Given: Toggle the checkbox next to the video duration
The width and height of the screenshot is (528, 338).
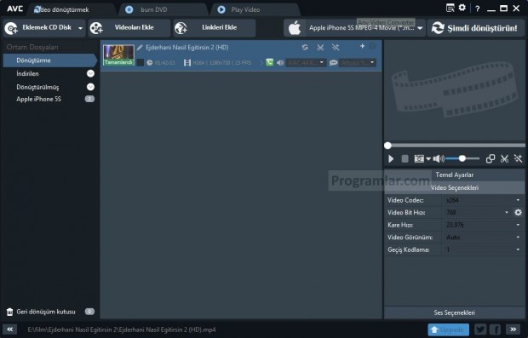Looking at the screenshot, I should pos(141,62).
